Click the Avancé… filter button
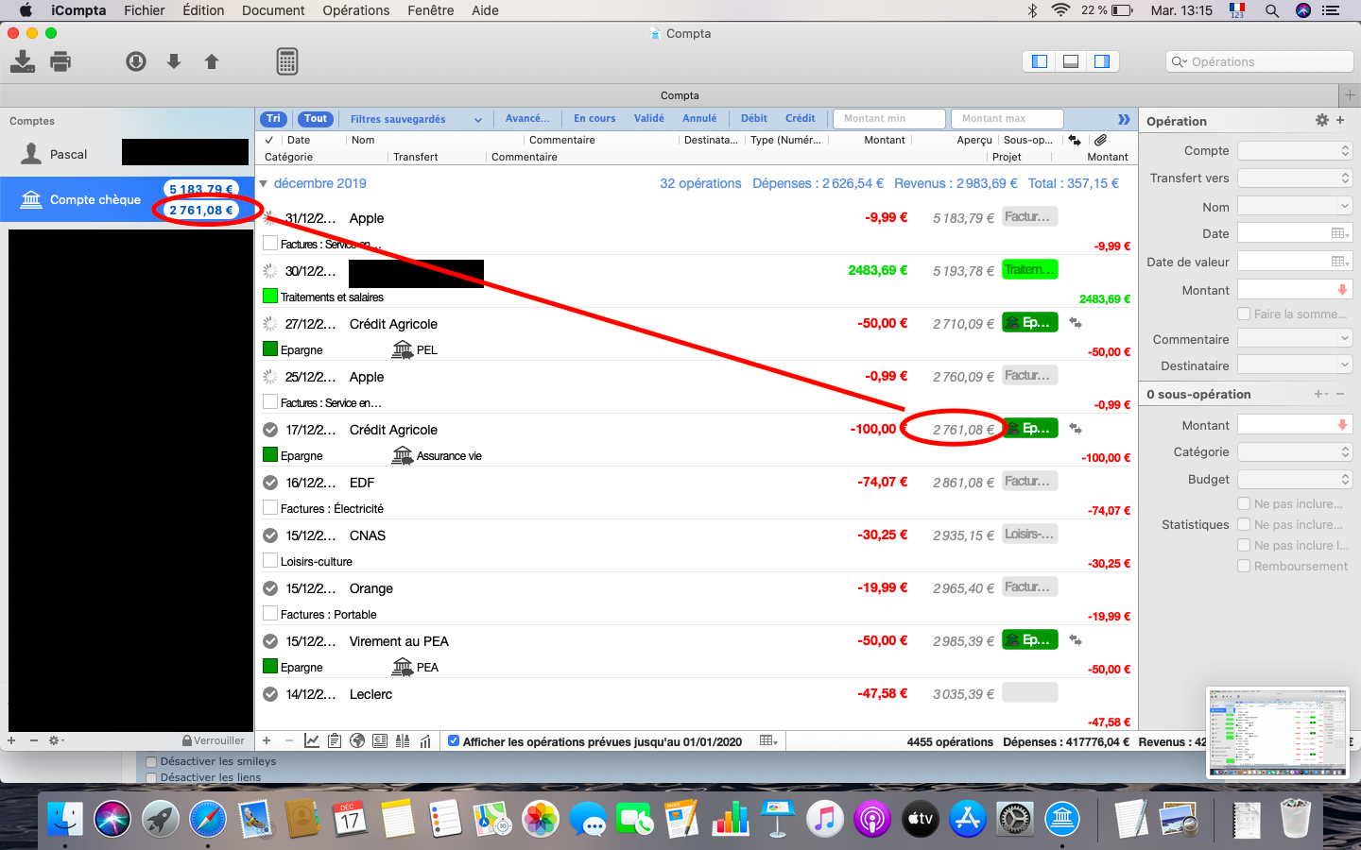 coord(526,119)
